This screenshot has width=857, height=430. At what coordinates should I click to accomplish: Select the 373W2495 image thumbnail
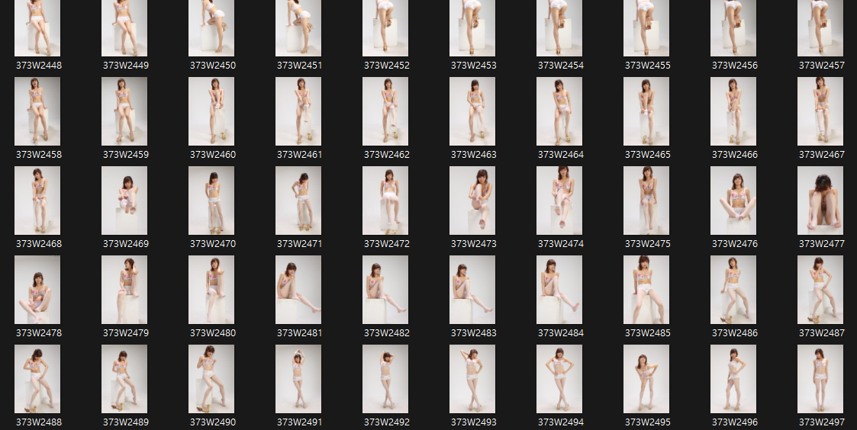coord(646,379)
